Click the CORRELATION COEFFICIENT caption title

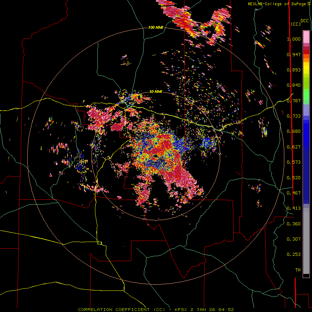[x=121, y=310]
